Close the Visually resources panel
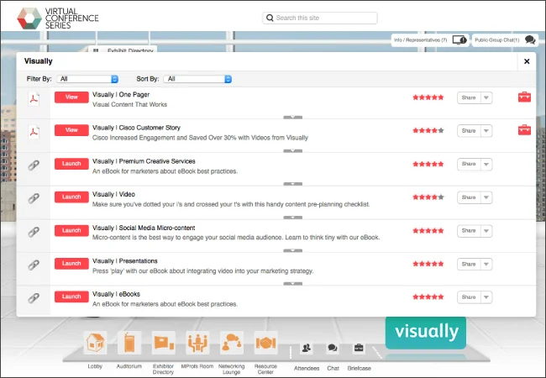The height and width of the screenshot is (378, 546). [527, 61]
